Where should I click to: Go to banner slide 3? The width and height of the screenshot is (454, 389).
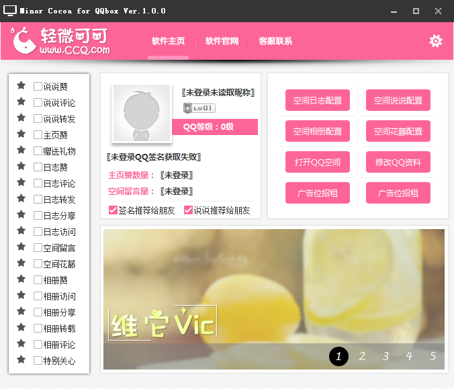point(385,356)
